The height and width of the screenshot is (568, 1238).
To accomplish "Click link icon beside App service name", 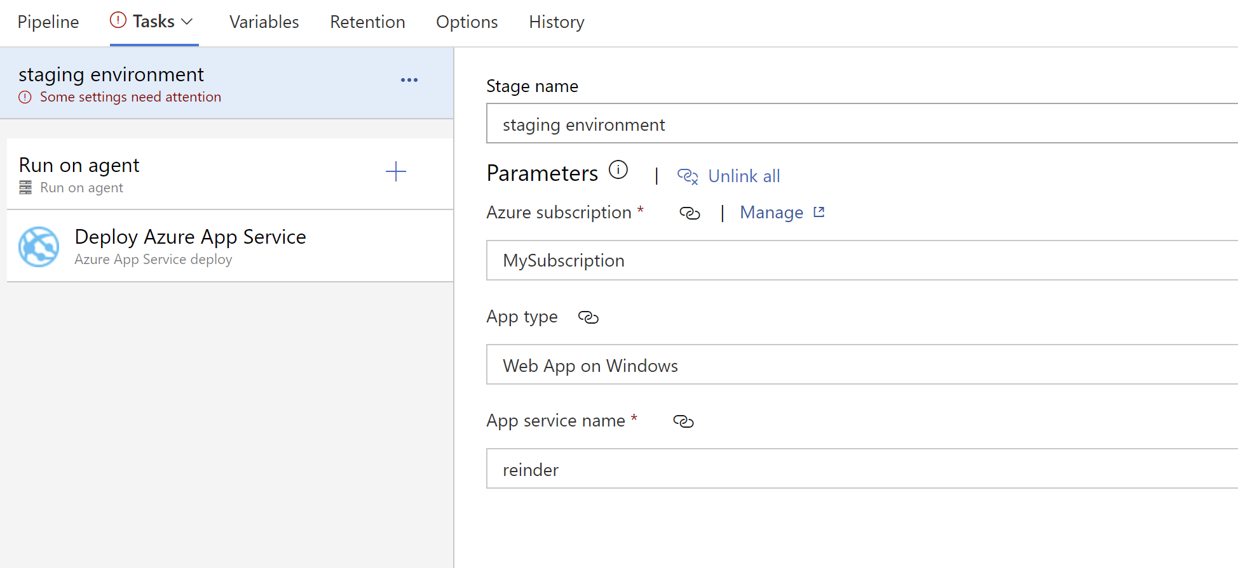I will coord(683,421).
